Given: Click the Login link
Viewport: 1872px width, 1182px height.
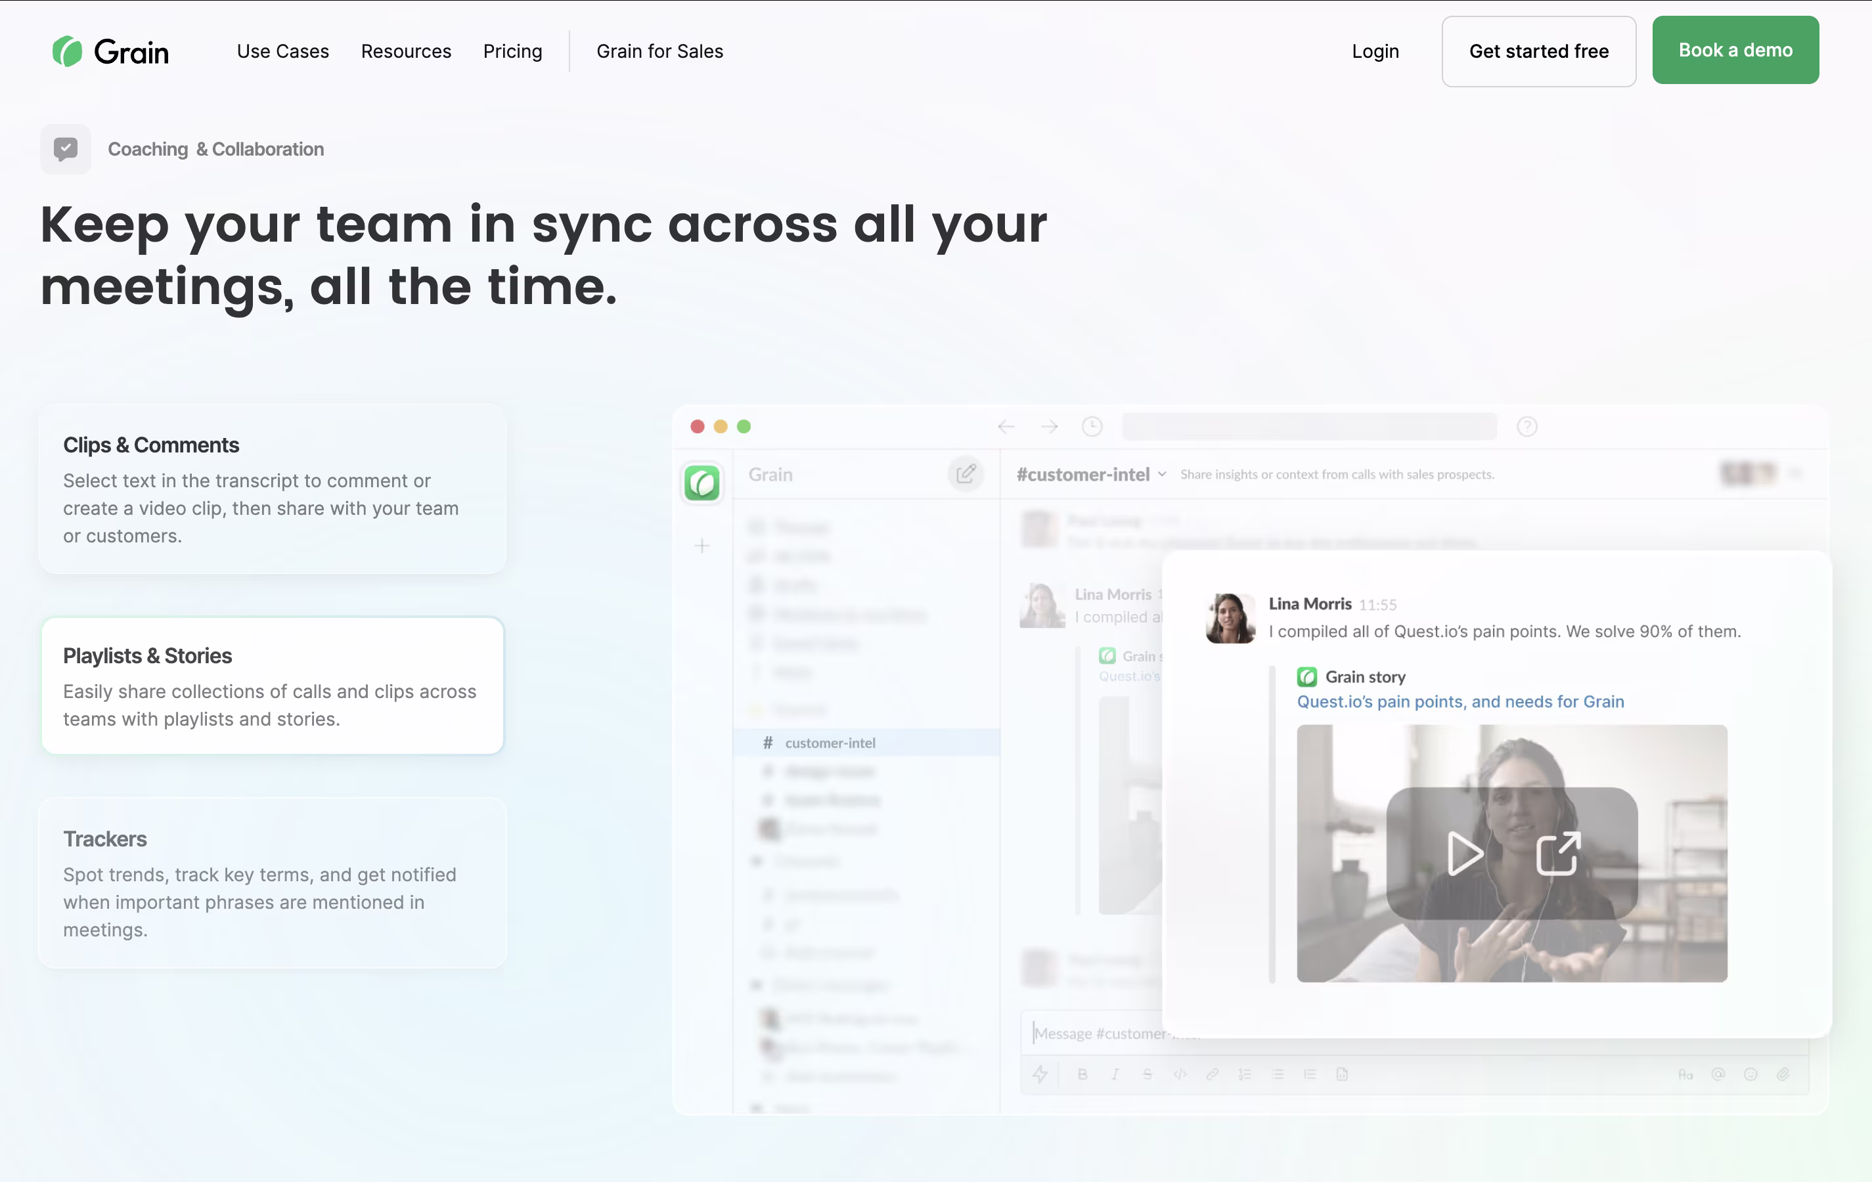Looking at the screenshot, I should (1375, 51).
